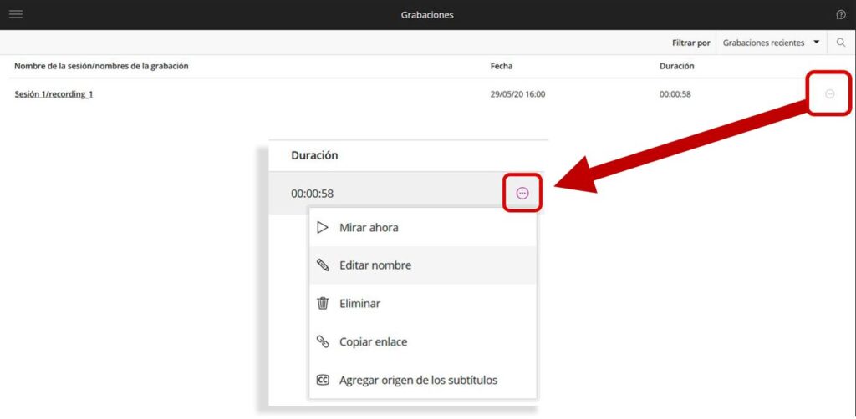This screenshot has width=856, height=419.
Task: Click the trash can icon beside Eliminar
Action: (323, 304)
